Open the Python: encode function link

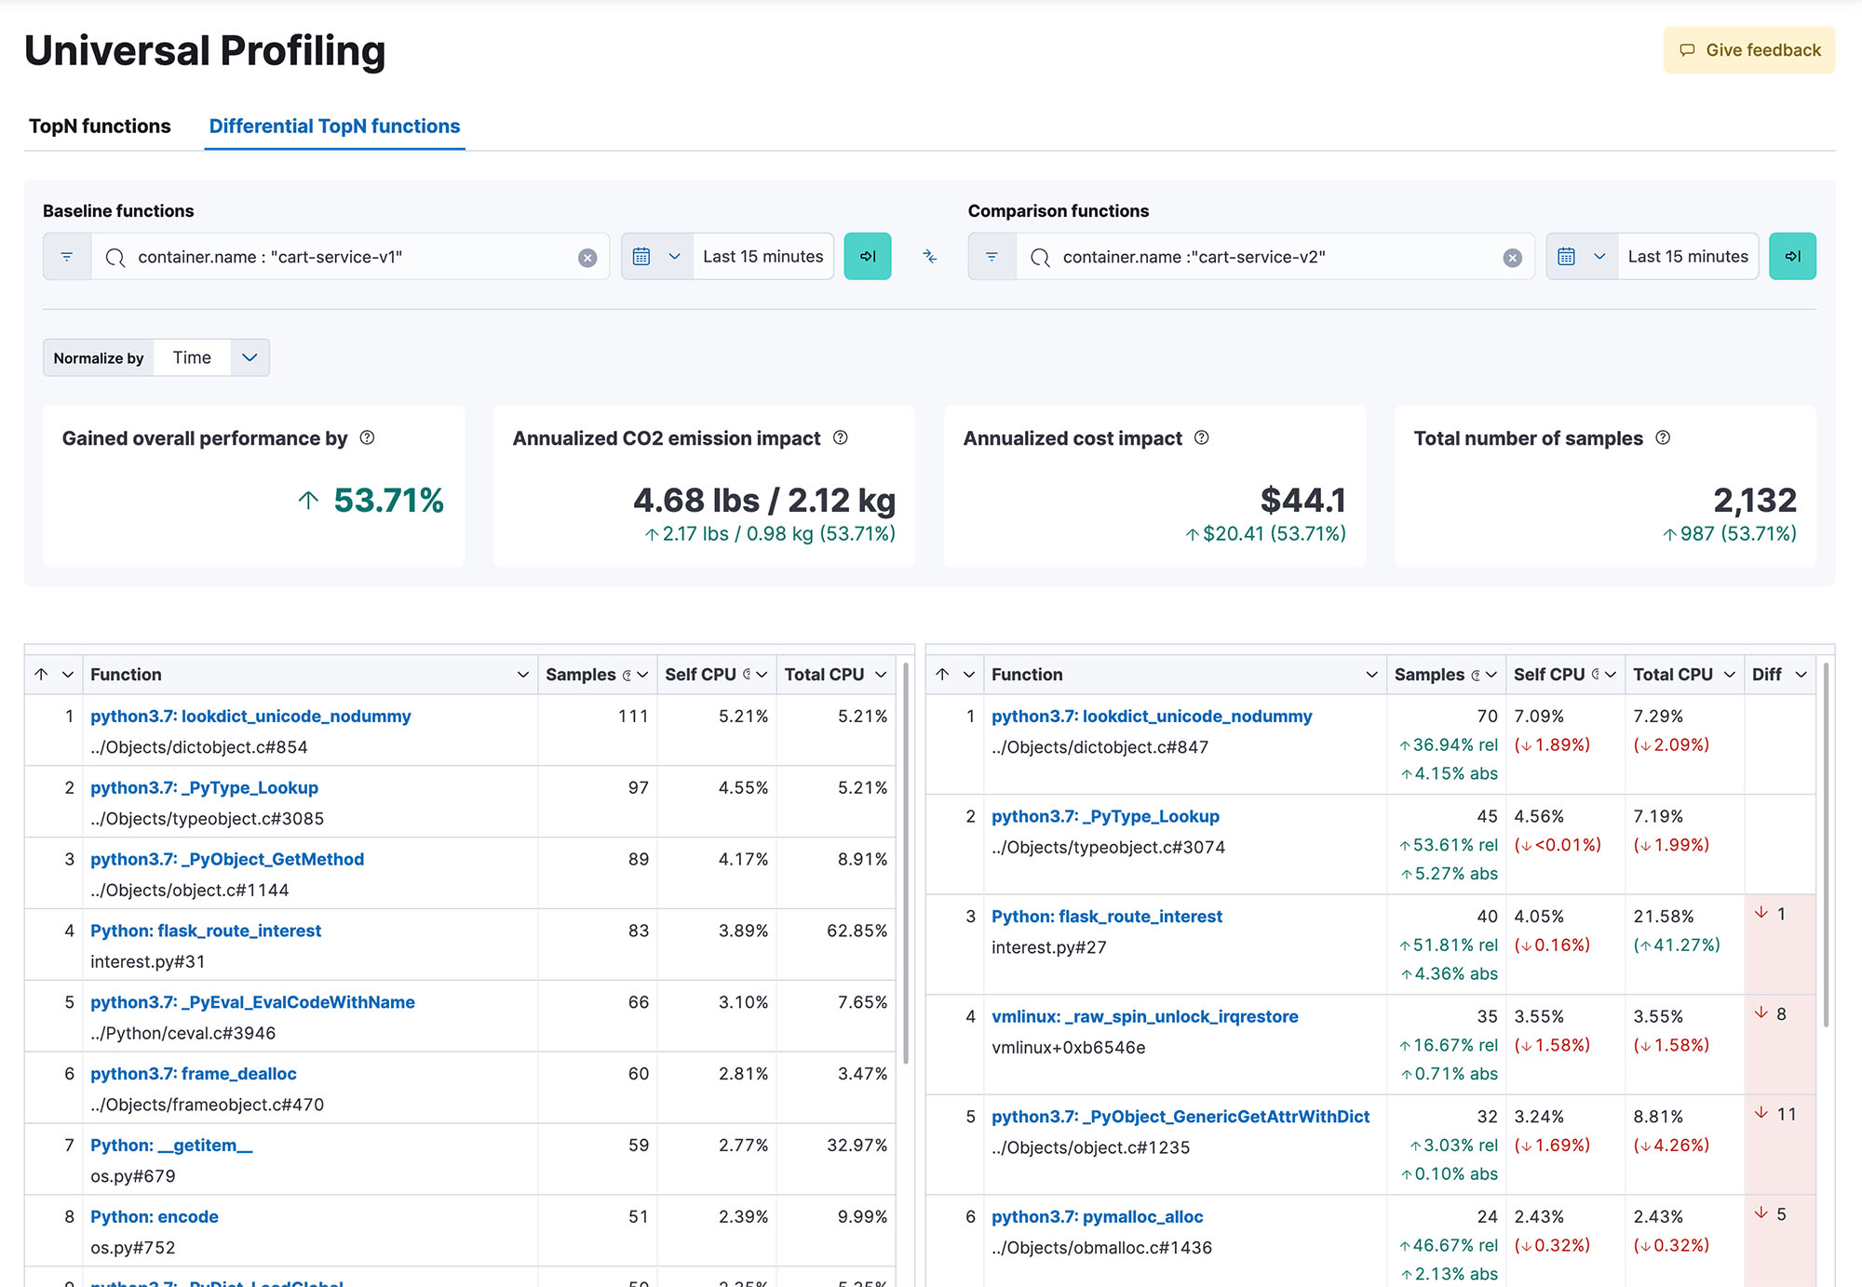pos(155,1218)
